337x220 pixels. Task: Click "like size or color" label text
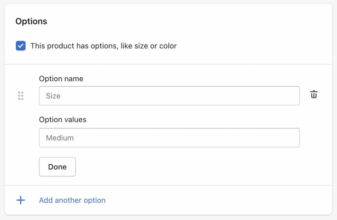click(x=148, y=46)
